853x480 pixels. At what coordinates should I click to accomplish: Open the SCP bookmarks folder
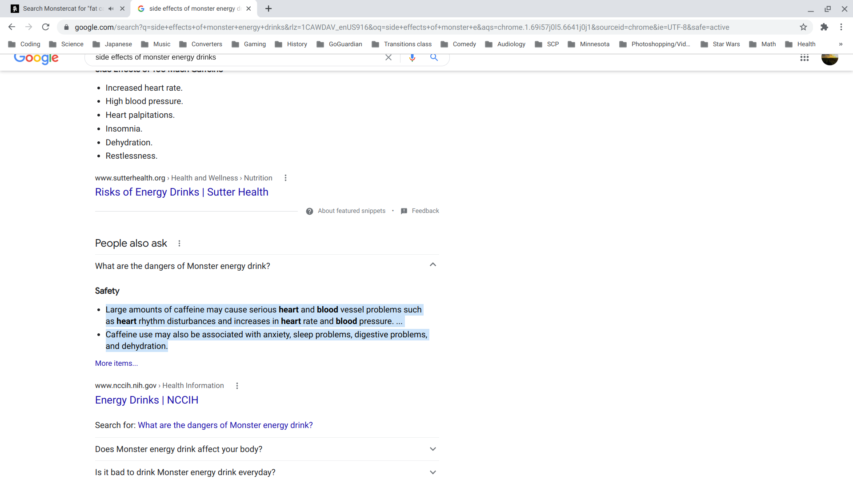[x=547, y=44]
